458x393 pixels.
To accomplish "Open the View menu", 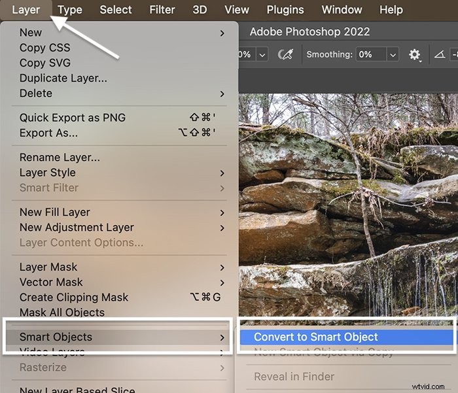I will [237, 10].
